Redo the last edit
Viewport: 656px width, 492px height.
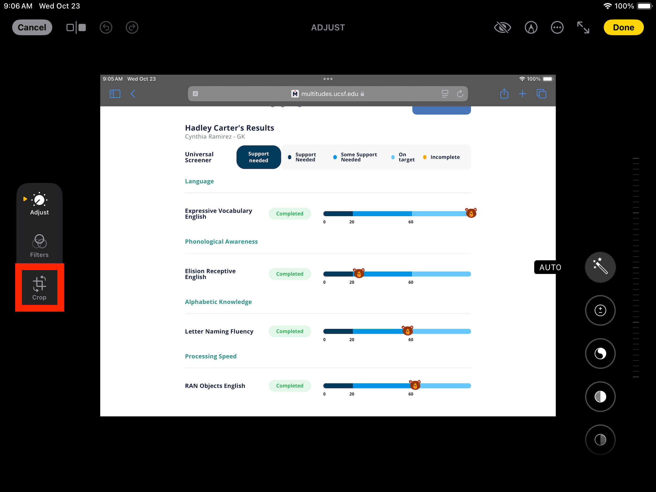[132, 28]
